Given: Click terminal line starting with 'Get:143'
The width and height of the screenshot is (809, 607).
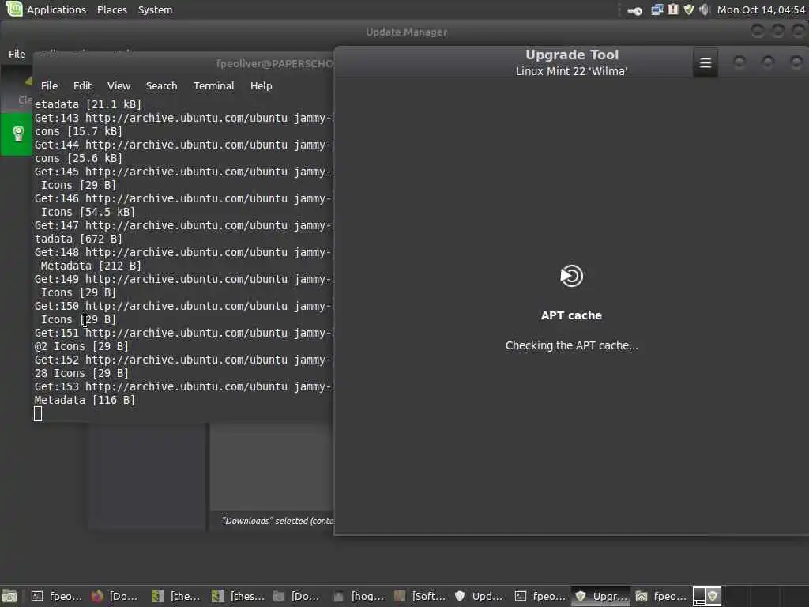Looking at the screenshot, I should pyautogui.click(x=183, y=119).
